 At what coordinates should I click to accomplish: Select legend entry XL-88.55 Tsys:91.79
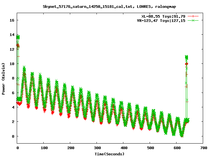(163, 16)
